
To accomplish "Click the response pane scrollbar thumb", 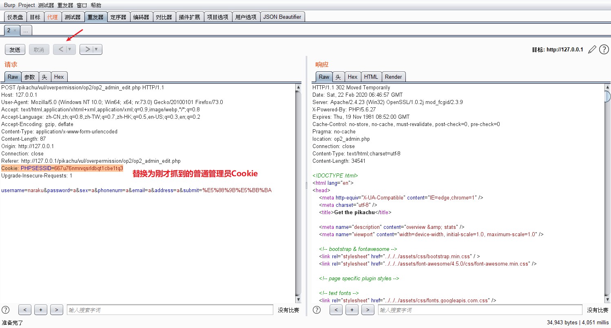I will [x=607, y=96].
